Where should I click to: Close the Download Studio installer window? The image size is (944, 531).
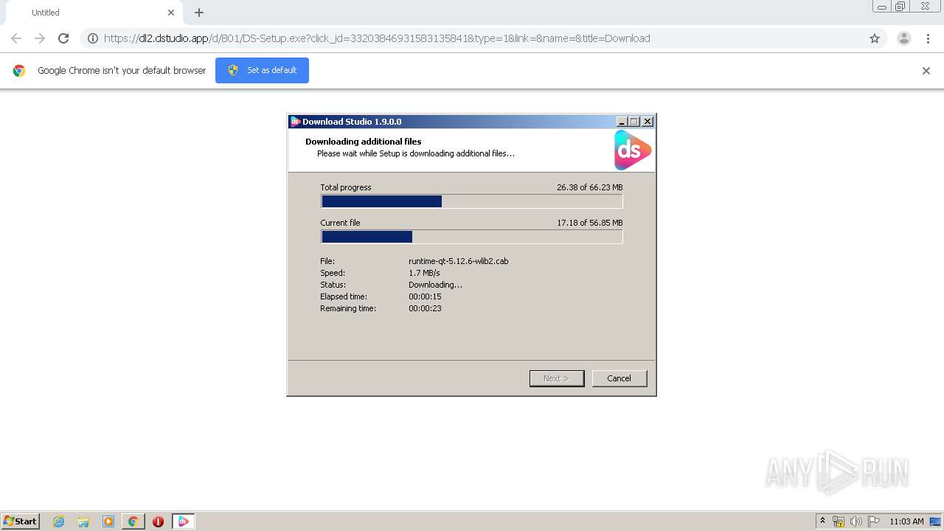648,122
